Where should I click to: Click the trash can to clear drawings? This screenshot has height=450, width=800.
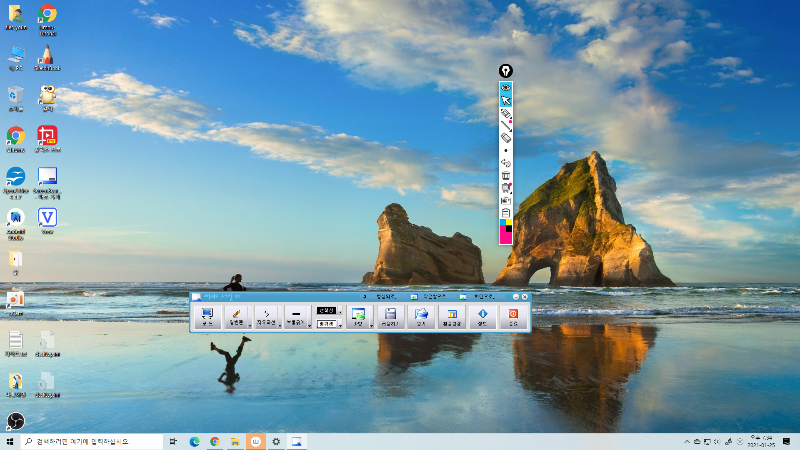pos(505,175)
